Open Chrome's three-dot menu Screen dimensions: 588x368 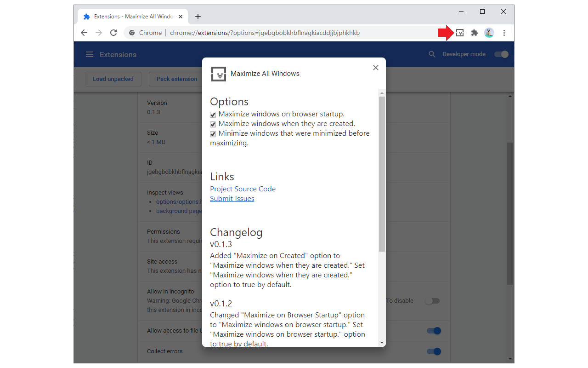point(504,33)
